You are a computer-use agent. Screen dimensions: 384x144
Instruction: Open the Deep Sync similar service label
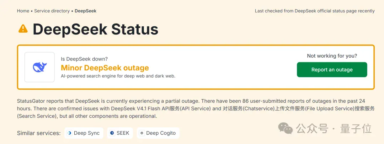click(x=87, y=133)
